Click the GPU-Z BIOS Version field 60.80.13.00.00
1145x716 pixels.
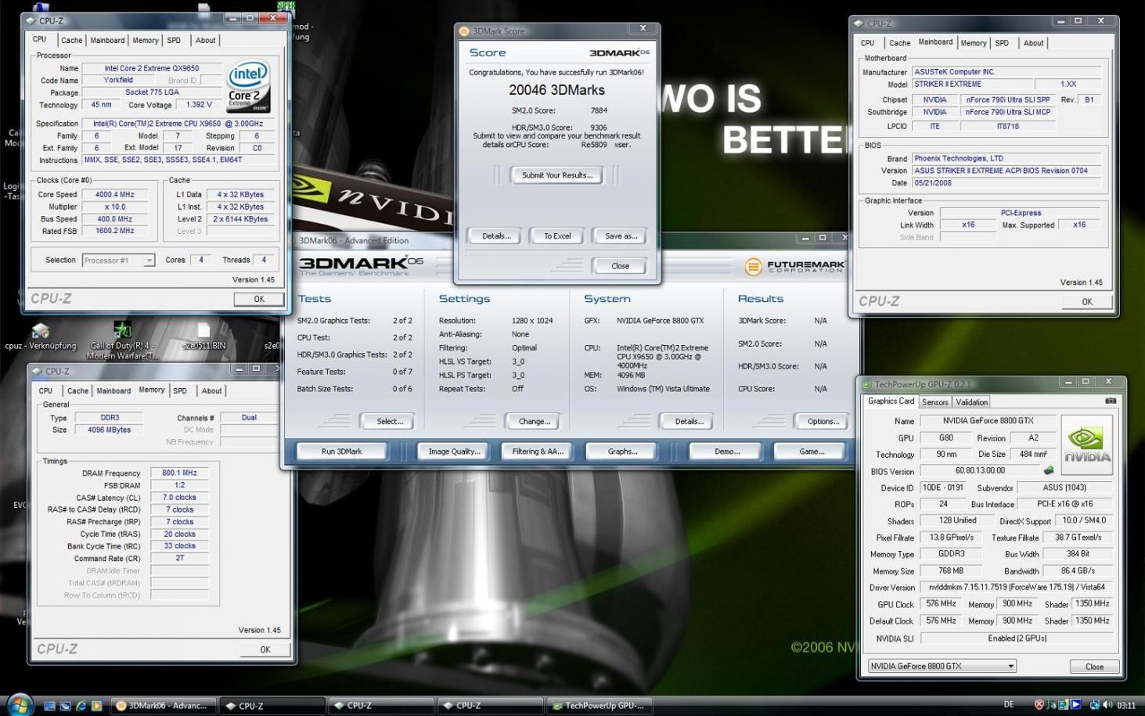pyautogui.click(x=980, y=471)
